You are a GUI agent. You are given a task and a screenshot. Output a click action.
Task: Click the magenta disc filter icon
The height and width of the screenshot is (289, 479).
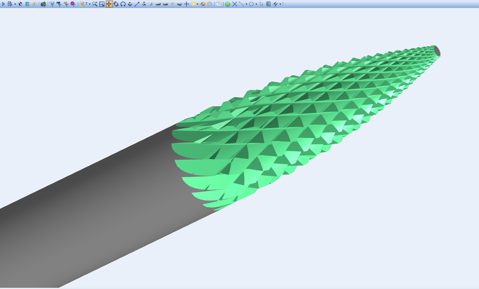point(73,4)
